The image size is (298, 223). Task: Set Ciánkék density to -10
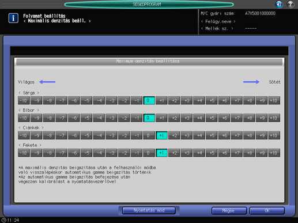[x=24, y=135]
